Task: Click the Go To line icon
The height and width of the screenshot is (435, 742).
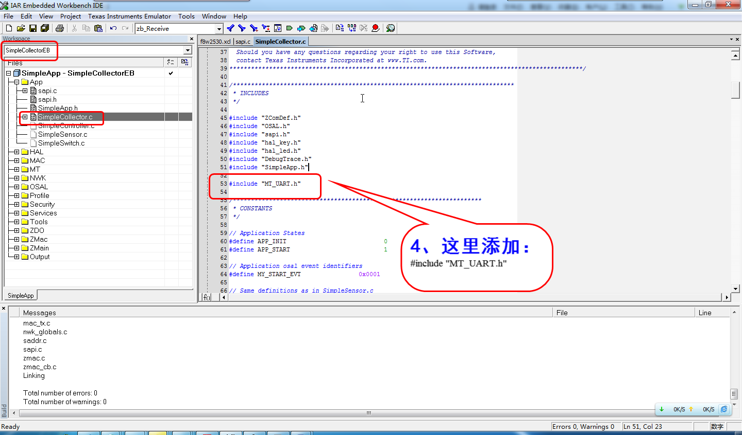Action: click(x=278, y=28)
